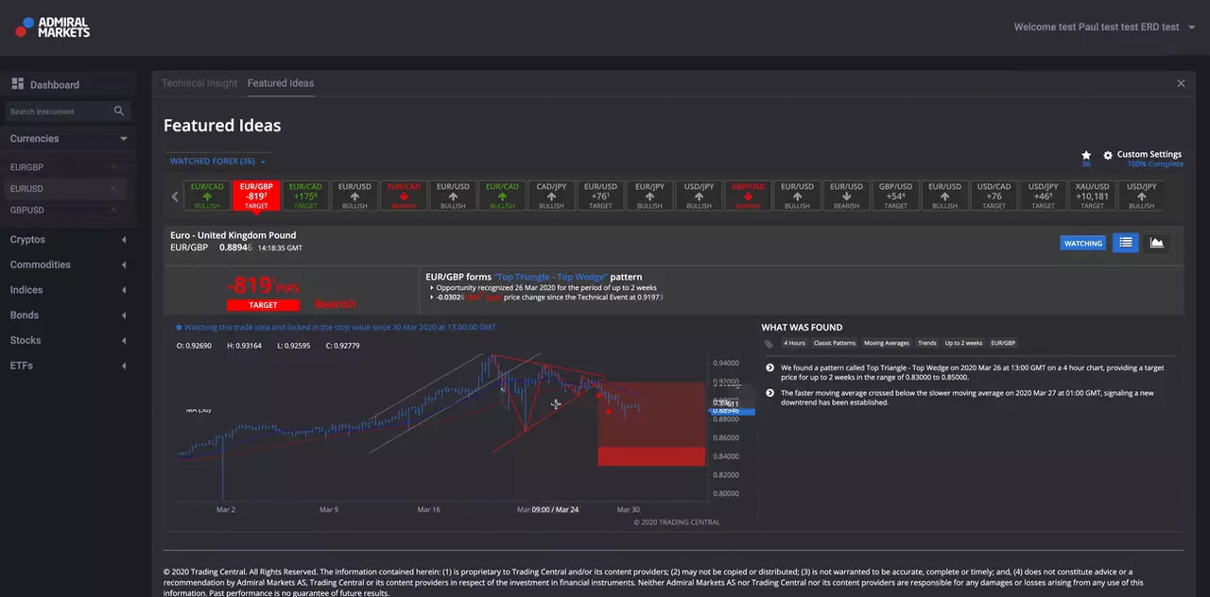Click the star watchlist count icon
The width and height of the screenshot is (1210, 597).
(x=1086, y=155)
